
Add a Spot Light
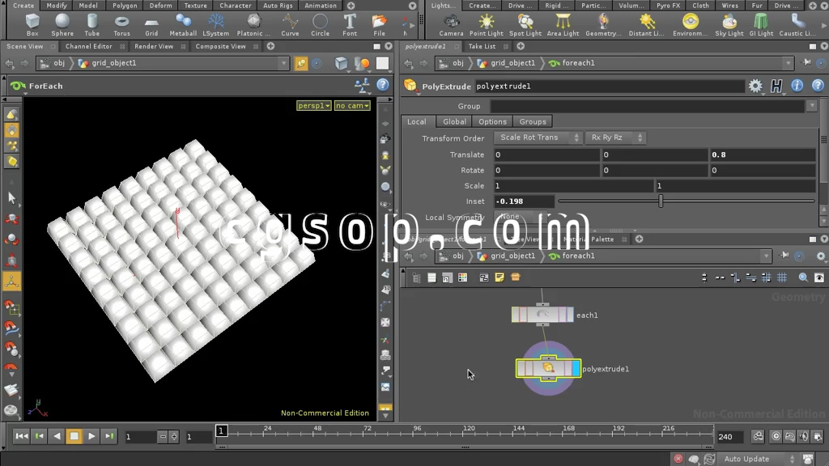525,25
